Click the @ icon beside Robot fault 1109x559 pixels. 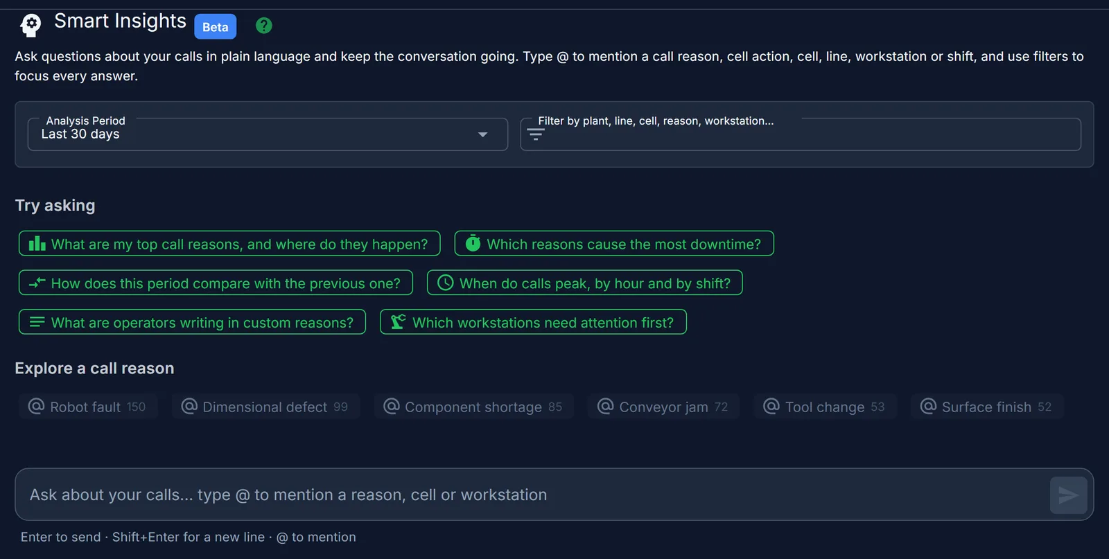pos(36,406)
